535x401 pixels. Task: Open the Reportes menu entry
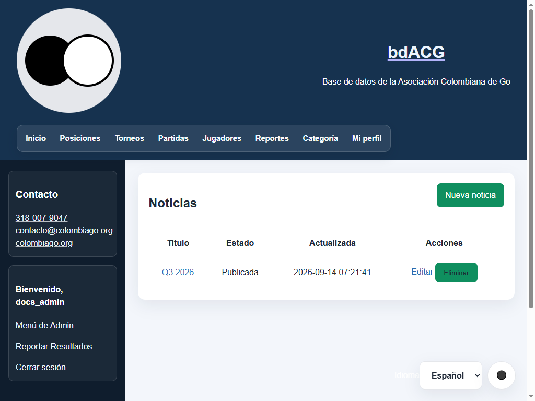pyautogui.click(x=272, y=138)
